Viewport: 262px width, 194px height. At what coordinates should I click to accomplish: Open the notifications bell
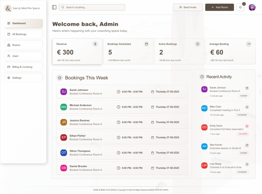pyautogui.click(x=240, y=7)
